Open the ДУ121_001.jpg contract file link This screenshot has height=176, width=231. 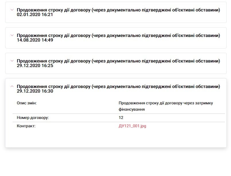pos(132,126)
